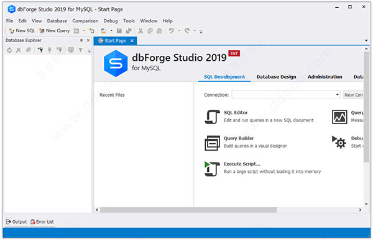Click the scroll down arrow on Start Page
Screen dimensions: 373x240
367,203
